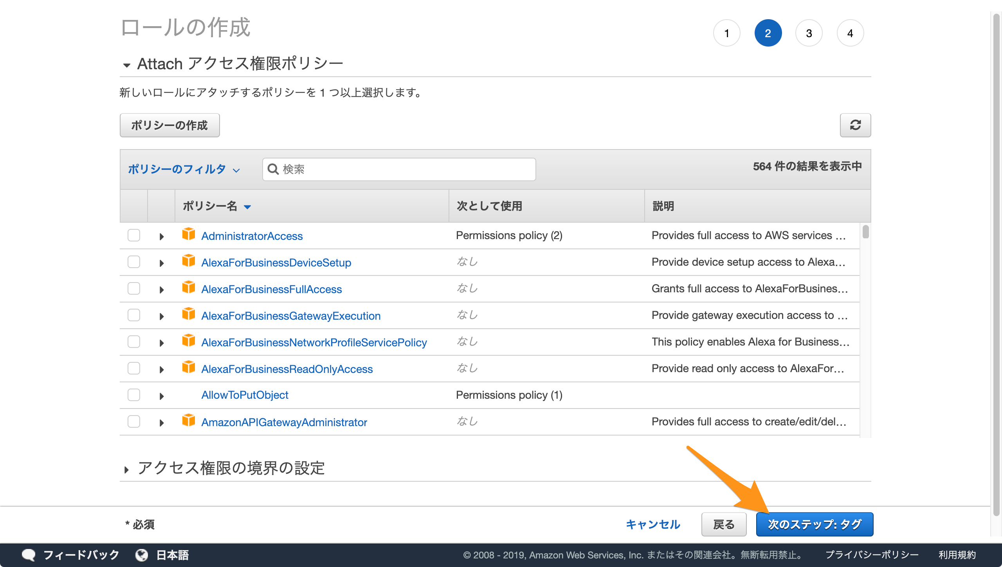Expand the AmazonAPIGatewayAdministrator row
Viewport: 1002px width, 567px height.
[161, 423]
